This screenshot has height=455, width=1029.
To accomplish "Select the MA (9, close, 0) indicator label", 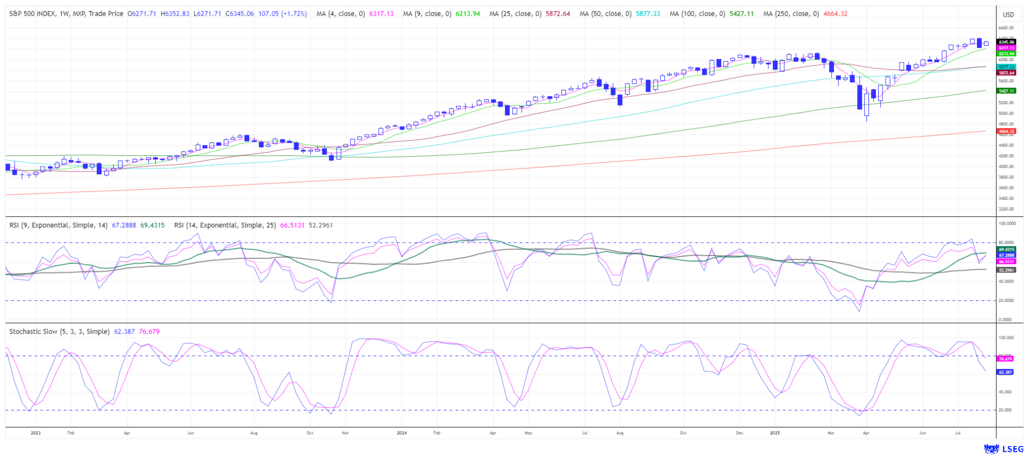I will 427,13.
